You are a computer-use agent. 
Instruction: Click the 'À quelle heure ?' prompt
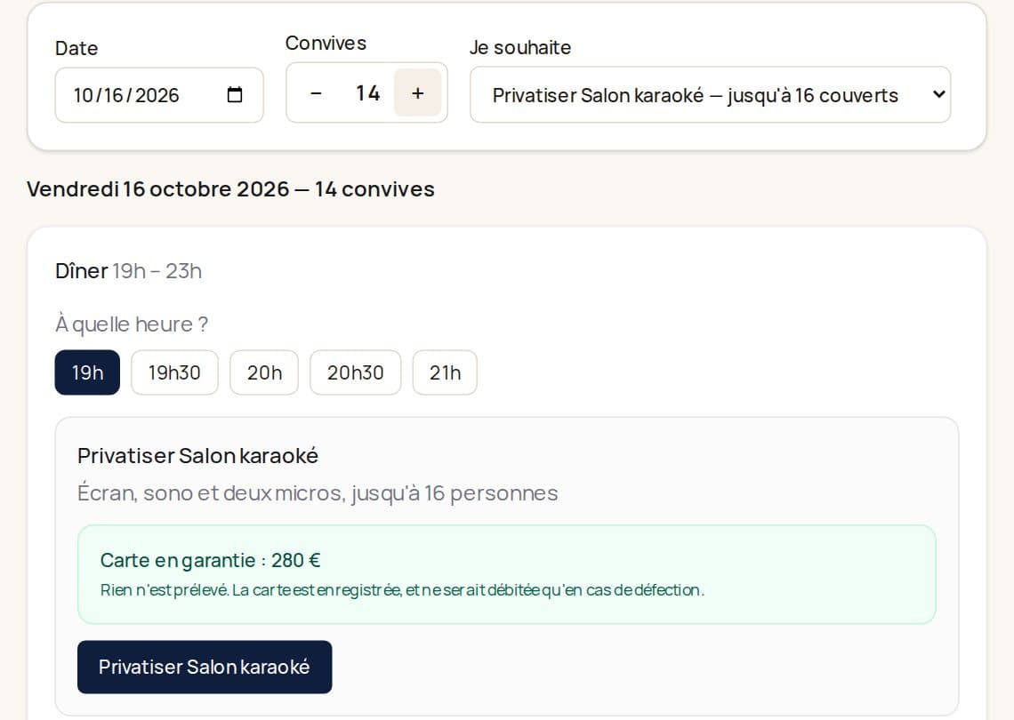coord(132,324)
